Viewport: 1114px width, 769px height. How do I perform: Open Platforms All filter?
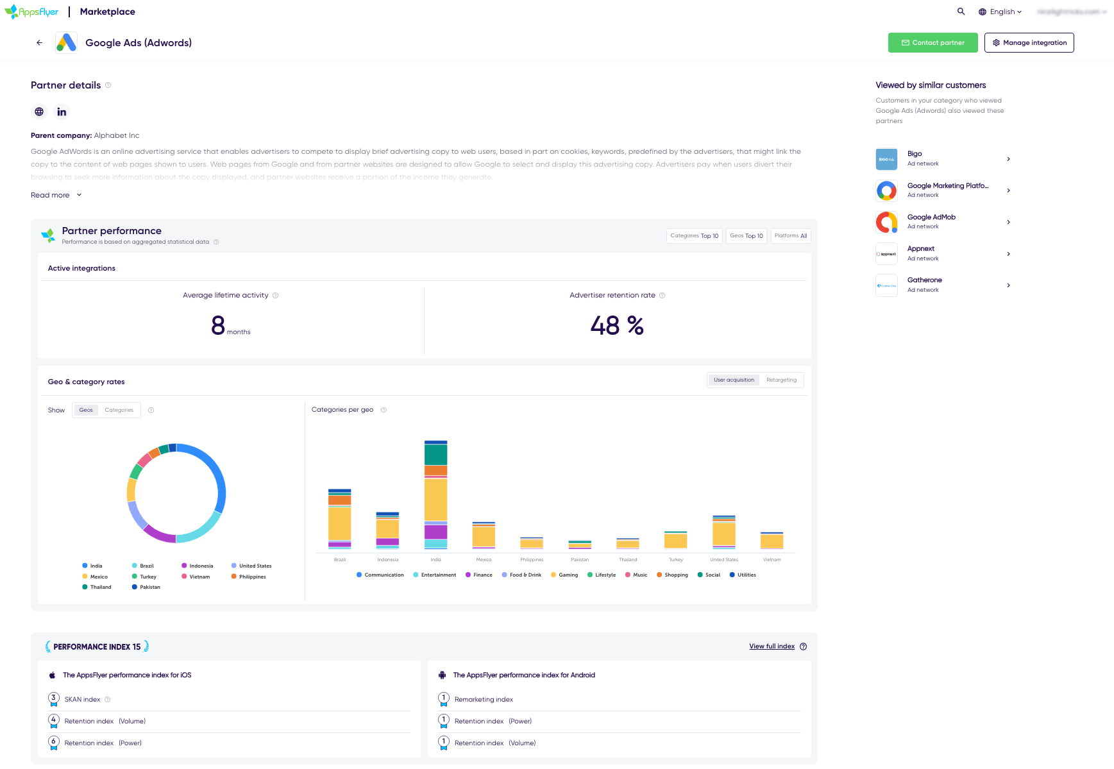pos(791,236)
